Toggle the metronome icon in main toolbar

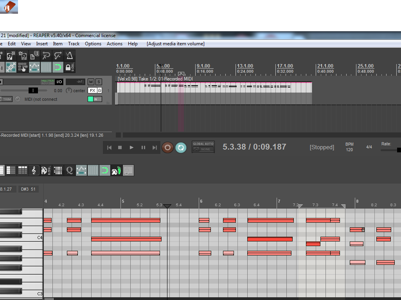click(69, 55)
